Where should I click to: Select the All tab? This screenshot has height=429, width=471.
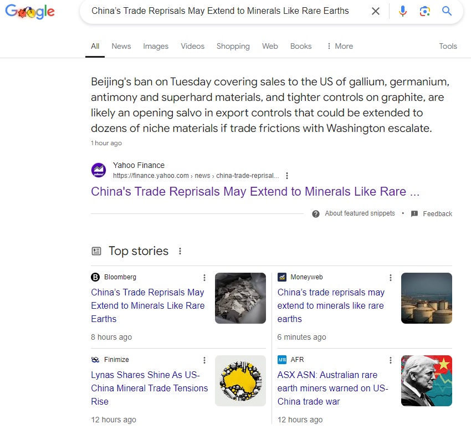[x=95, y=46]
